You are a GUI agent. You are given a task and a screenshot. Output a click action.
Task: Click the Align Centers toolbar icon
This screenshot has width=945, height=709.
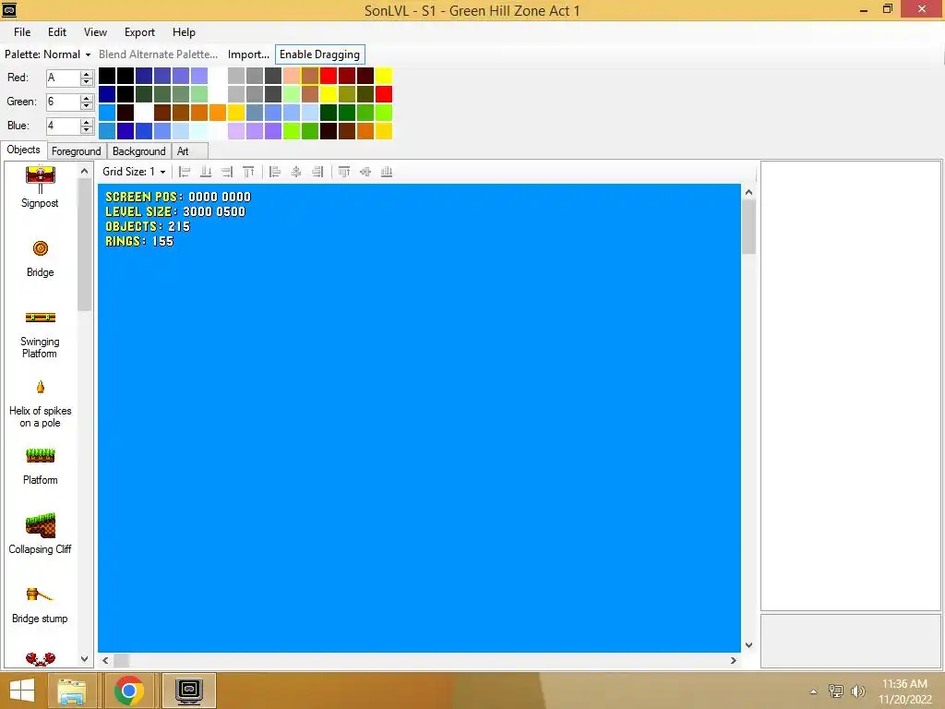tap(296, 172)
